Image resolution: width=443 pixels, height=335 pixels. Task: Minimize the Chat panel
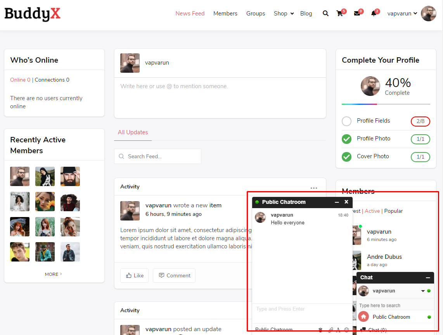(428, 278)
